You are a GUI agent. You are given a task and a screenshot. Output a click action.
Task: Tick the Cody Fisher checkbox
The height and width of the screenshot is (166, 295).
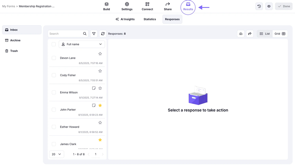(54, 75)
